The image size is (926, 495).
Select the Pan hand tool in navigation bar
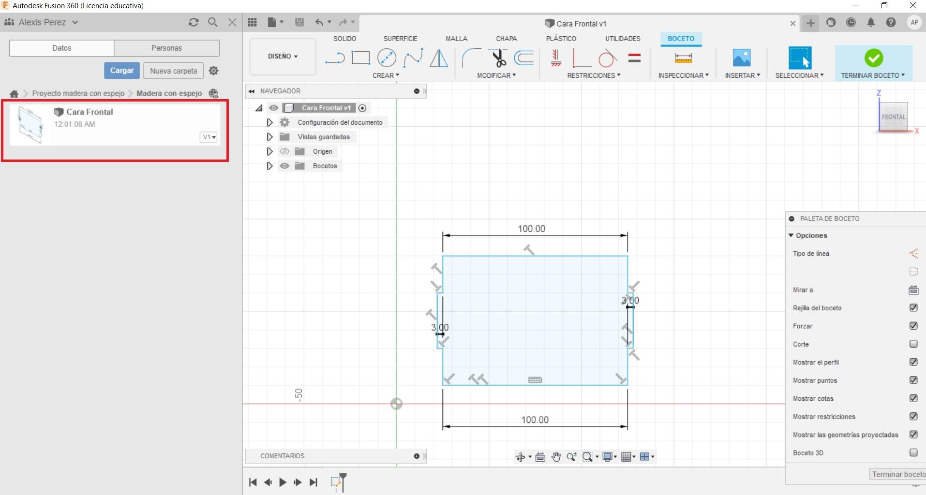[556, 457]
